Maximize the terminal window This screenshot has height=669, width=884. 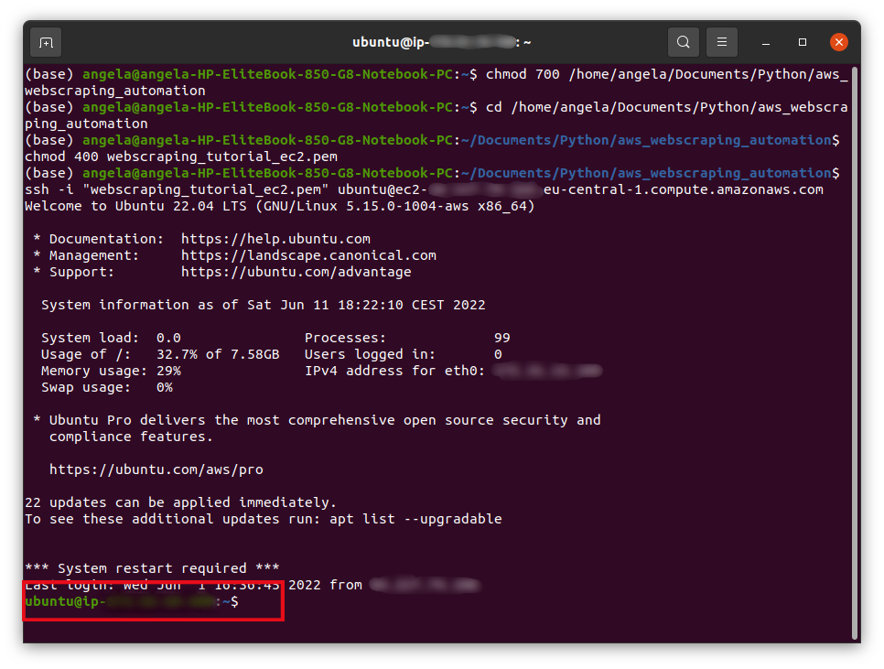[802, 42]
